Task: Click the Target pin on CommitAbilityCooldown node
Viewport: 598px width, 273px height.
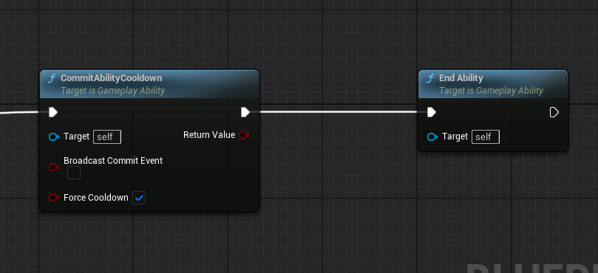Action: click(54, 136)
